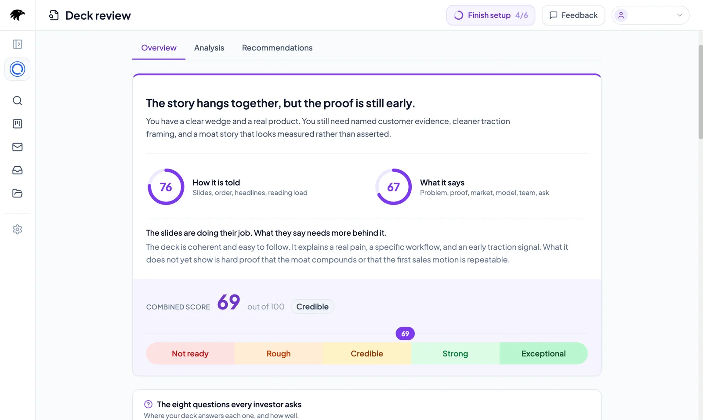
Task: Open the folder icon in sidebar
Action: [x=18, y=194]
